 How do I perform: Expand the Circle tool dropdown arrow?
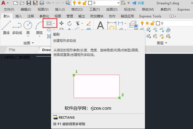point(28,36)
